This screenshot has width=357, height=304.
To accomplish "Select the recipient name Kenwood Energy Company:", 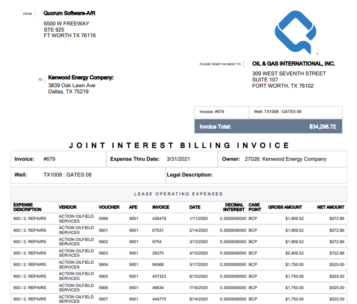I will [x=81, y=77].
